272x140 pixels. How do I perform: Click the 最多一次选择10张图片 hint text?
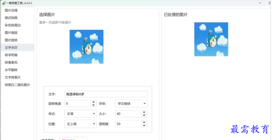55,22
